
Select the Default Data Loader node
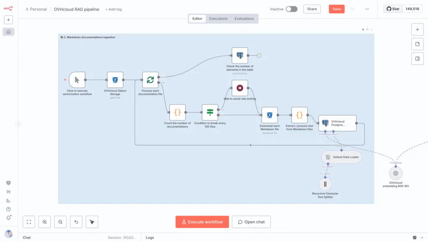click(x=341, y=157)
